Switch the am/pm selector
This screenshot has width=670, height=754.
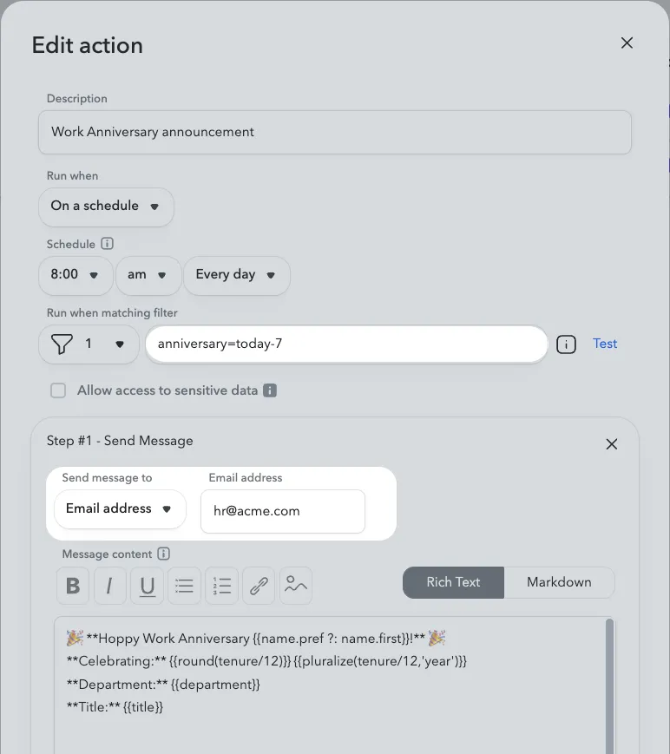point(148,275)
